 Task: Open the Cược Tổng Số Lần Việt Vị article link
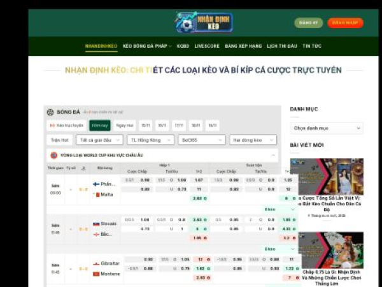point(330,203)
